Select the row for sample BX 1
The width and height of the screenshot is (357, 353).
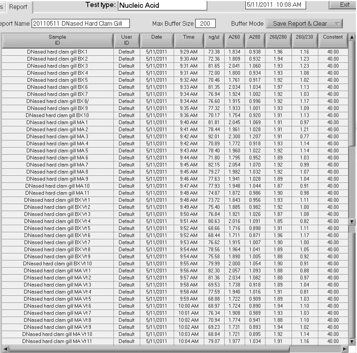[57, 52]
